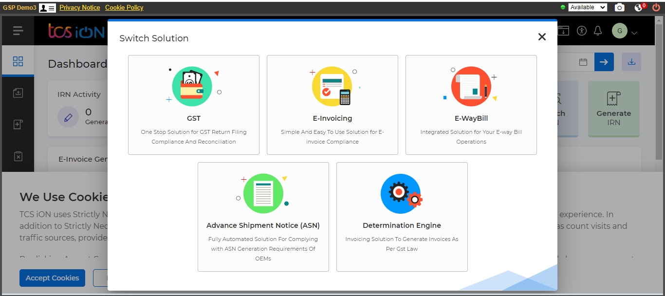Select the E-Invoicing calculator icon
The width and height of the screenshot is (665, 296).
pos(332,87)
